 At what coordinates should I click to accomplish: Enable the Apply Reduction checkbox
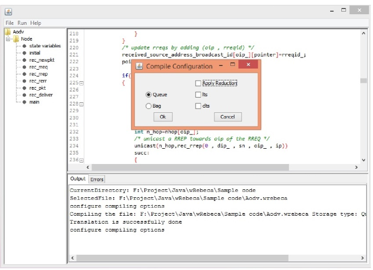click(198, 83)
